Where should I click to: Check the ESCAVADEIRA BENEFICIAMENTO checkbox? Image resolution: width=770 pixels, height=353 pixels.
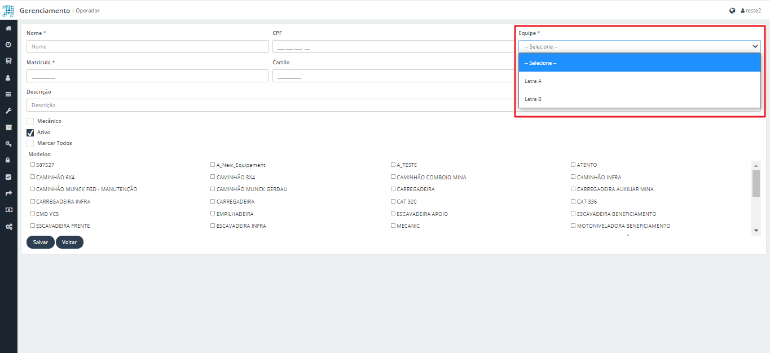click(x=573, y=214)
